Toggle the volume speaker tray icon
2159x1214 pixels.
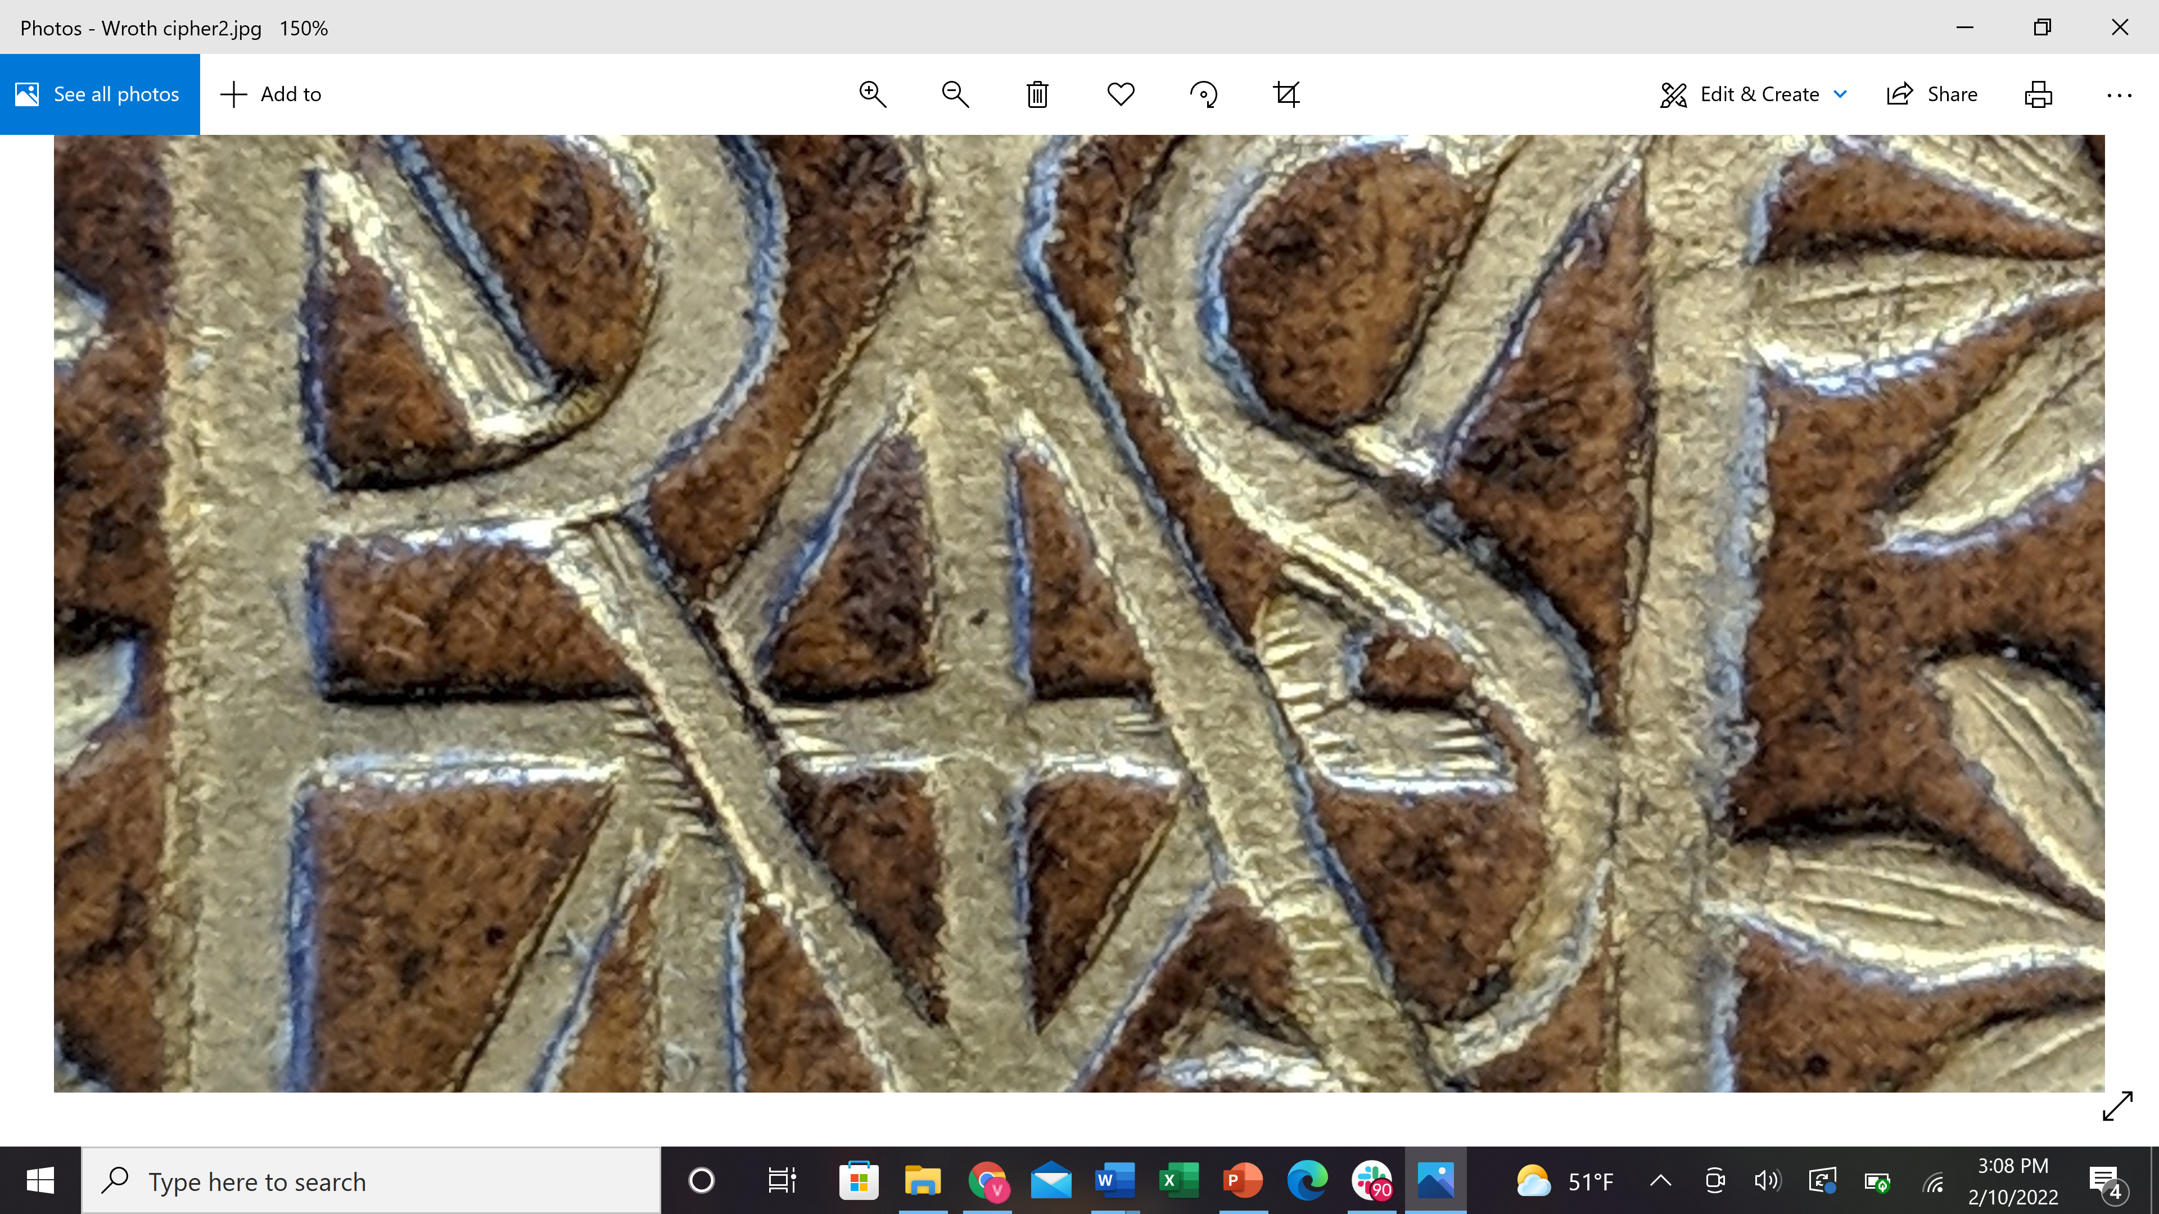click(x=1767, y=1181)
